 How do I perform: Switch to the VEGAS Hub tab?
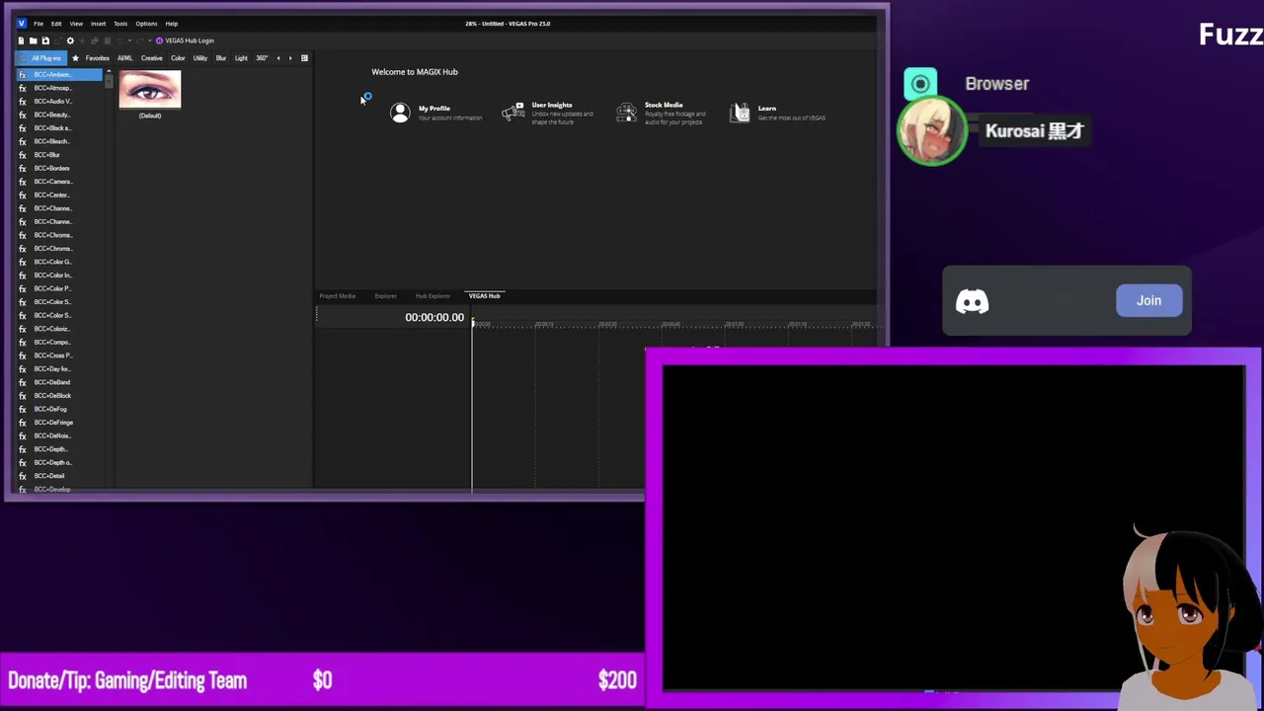click(x=484, y=296)
